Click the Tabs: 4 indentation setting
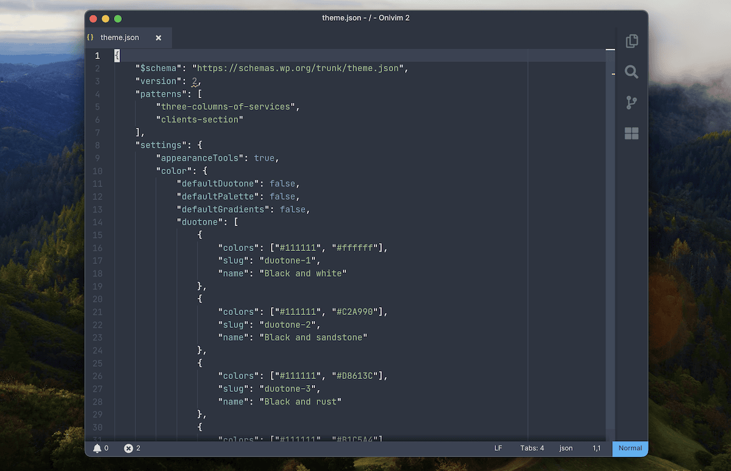Image resolution: width=731 pixels, height=471 pixels. pyautogui.click(x=532, y=448)
